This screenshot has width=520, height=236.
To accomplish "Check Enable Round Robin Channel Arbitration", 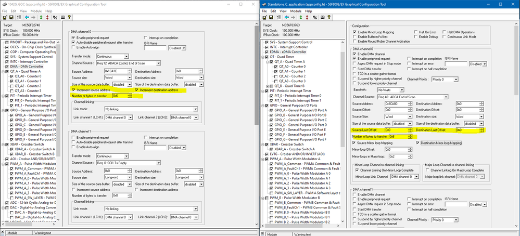I will 356,41.
